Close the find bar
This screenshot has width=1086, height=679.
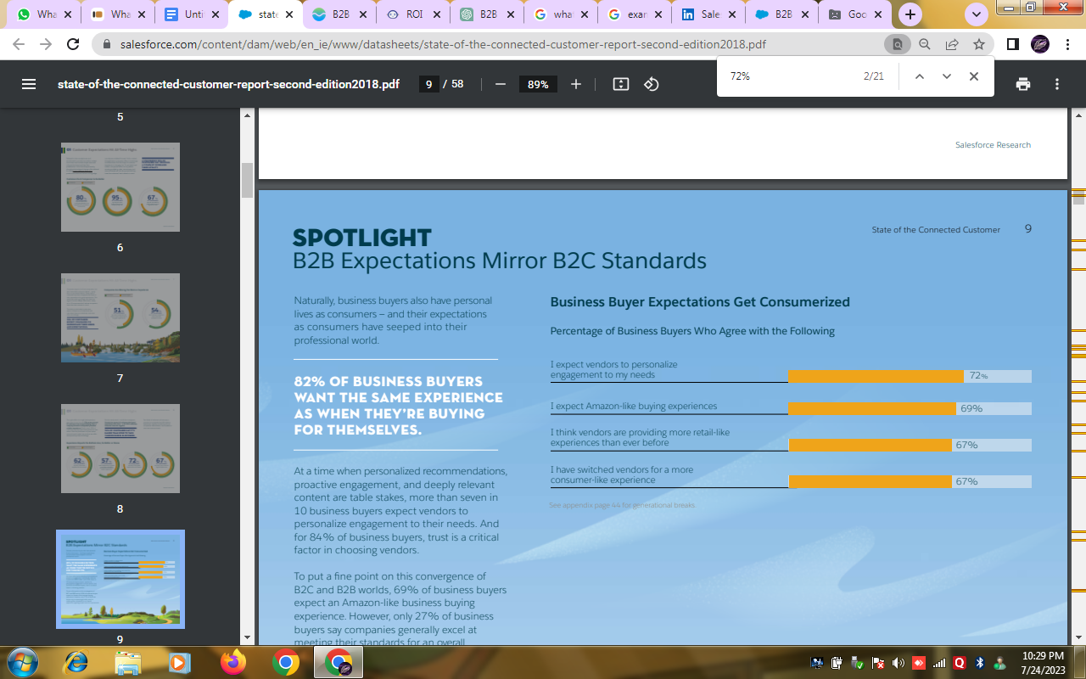[974, 76]
